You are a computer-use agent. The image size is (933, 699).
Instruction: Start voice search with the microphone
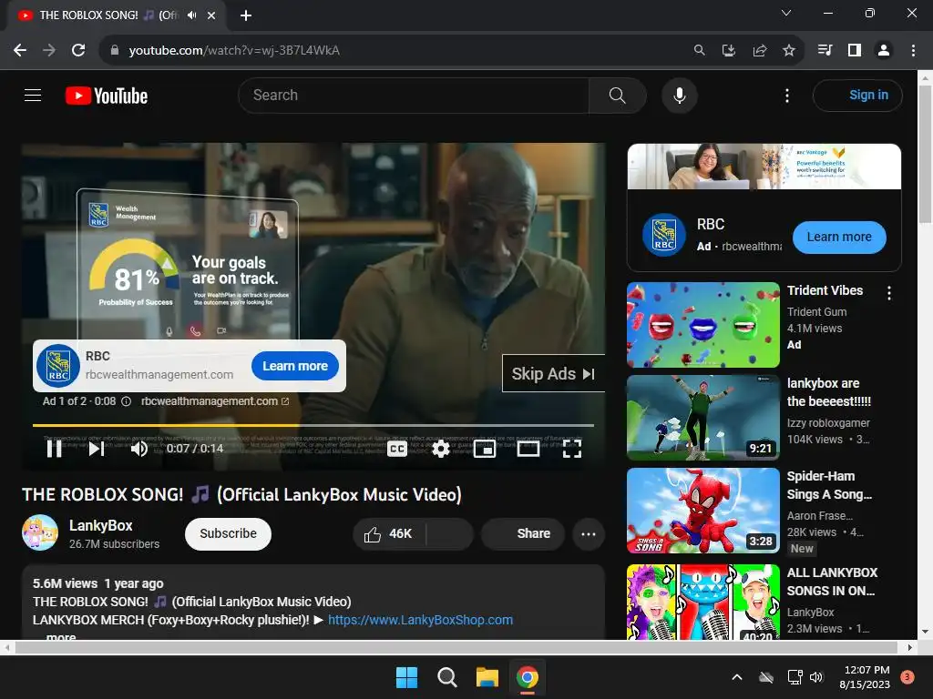coord(679,95)
